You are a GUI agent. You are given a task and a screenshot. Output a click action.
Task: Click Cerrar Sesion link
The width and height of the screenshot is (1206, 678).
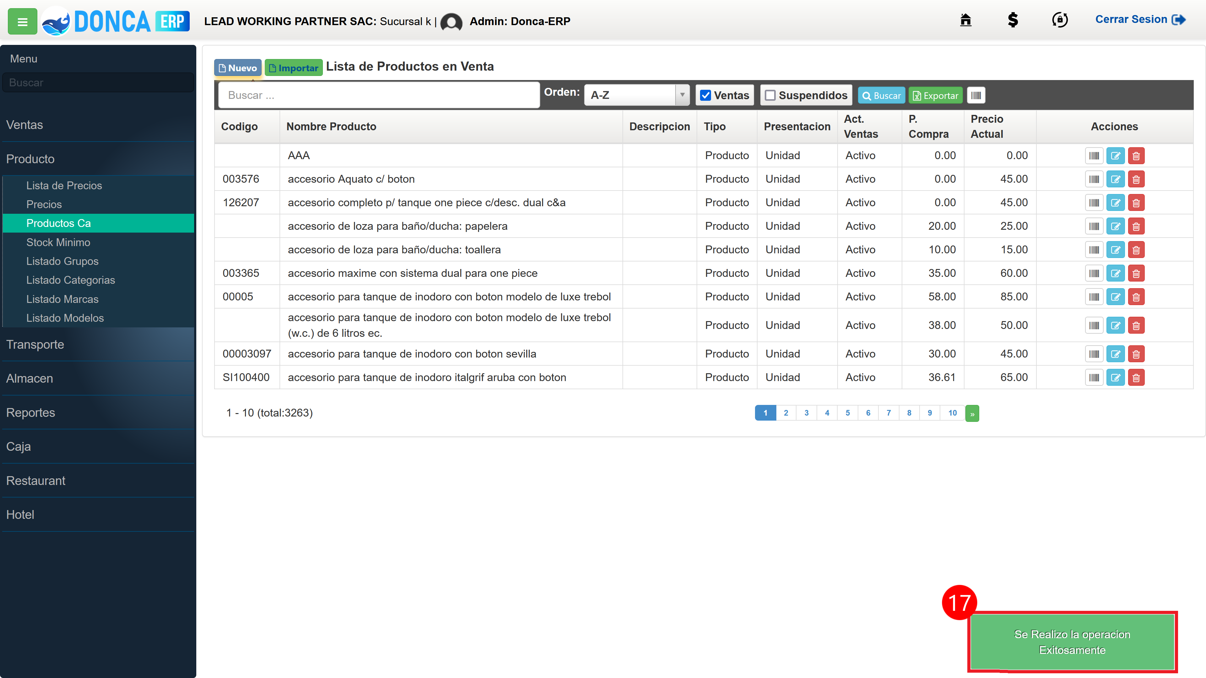[x=1140, y=19]
